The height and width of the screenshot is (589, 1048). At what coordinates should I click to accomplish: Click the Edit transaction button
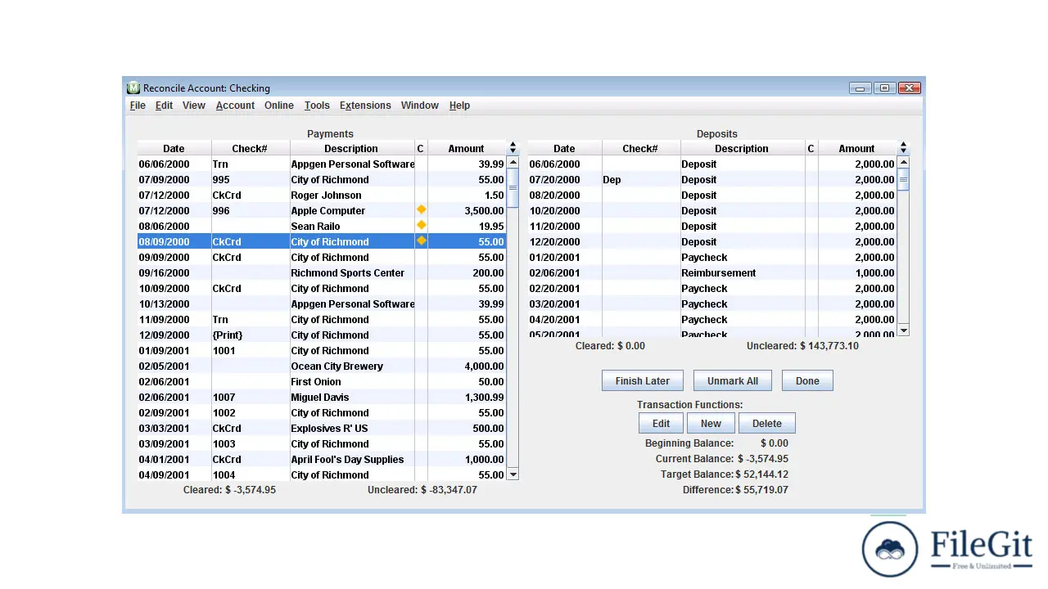point(661,424)
